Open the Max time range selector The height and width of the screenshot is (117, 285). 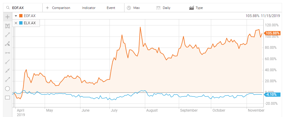(133, 8)
